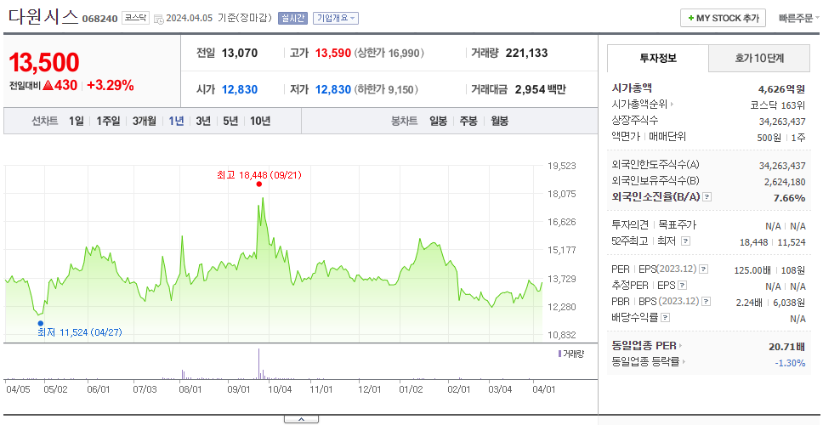Click the 시가총액 value 4,626억원
The height and width of the screenshot is (425, 823).
[781, 88]
